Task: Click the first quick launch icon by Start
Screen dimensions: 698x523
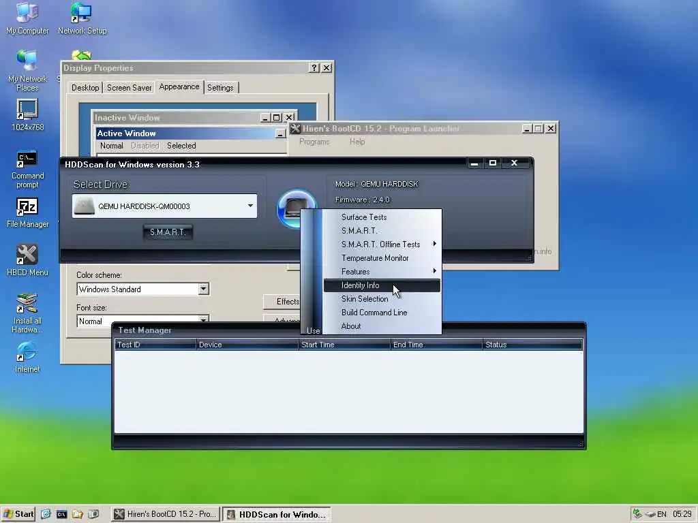Action: [x=46, y=514]
